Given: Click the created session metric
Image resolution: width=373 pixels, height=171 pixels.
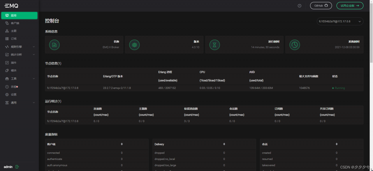Looking at the screenshot, I should 312,153.
